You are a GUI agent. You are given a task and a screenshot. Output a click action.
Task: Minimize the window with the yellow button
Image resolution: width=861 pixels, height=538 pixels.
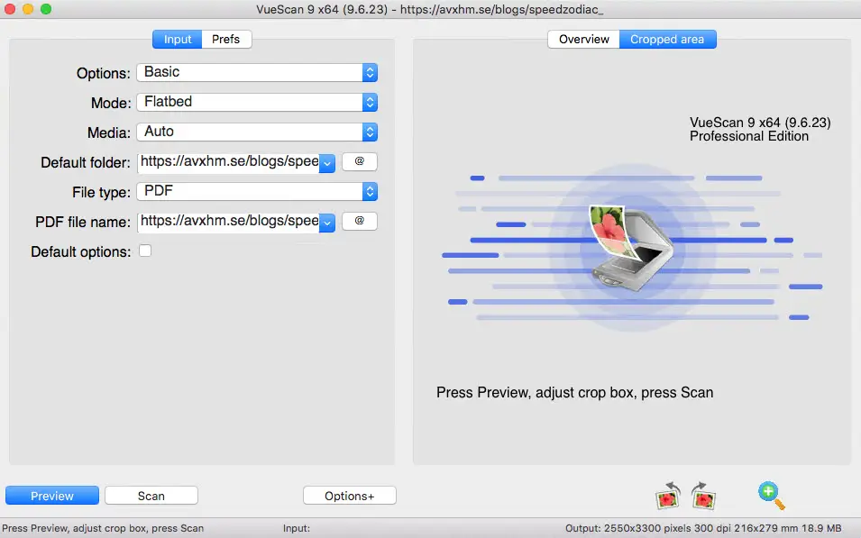point(27,9)
